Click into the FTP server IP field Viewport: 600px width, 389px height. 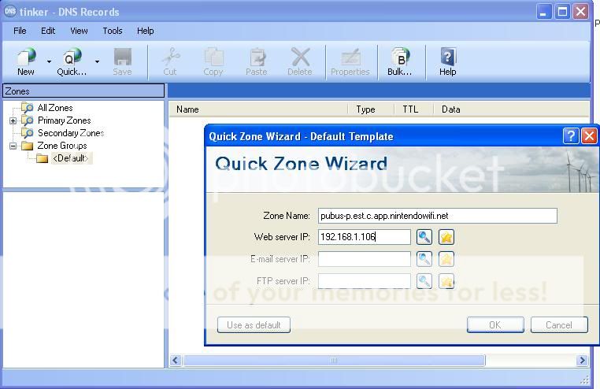click(x=365, y=281)
